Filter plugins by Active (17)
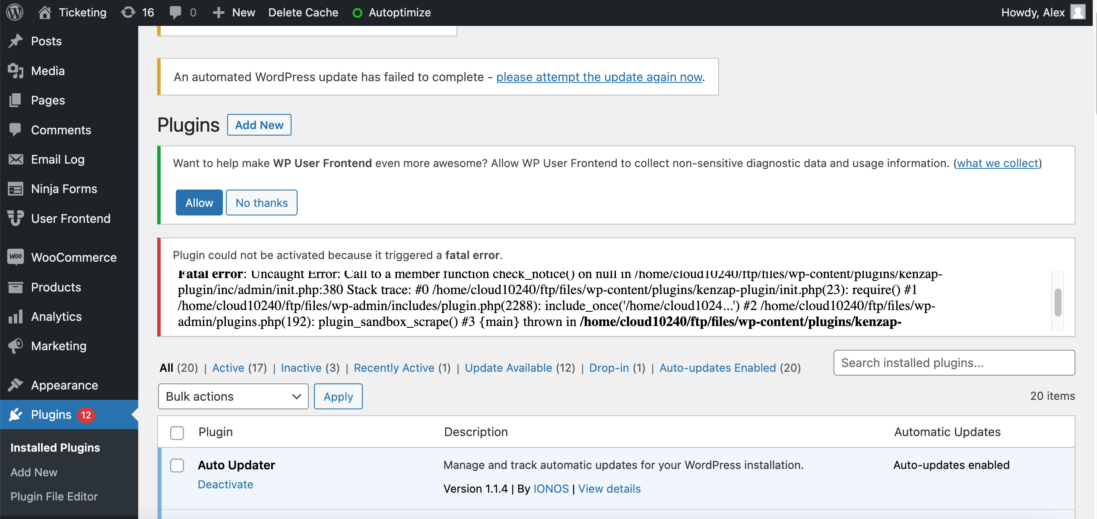Viewport: 1097px width, 519px height. click(x=239, y=368)
